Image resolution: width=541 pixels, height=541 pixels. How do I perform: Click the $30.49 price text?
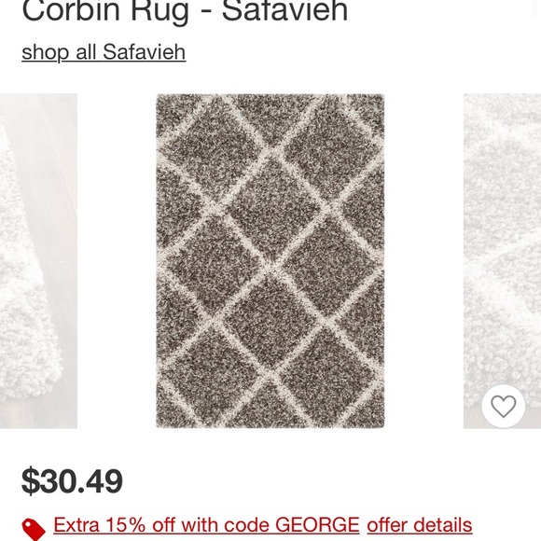pyautogui.click(x=72, y=480)
